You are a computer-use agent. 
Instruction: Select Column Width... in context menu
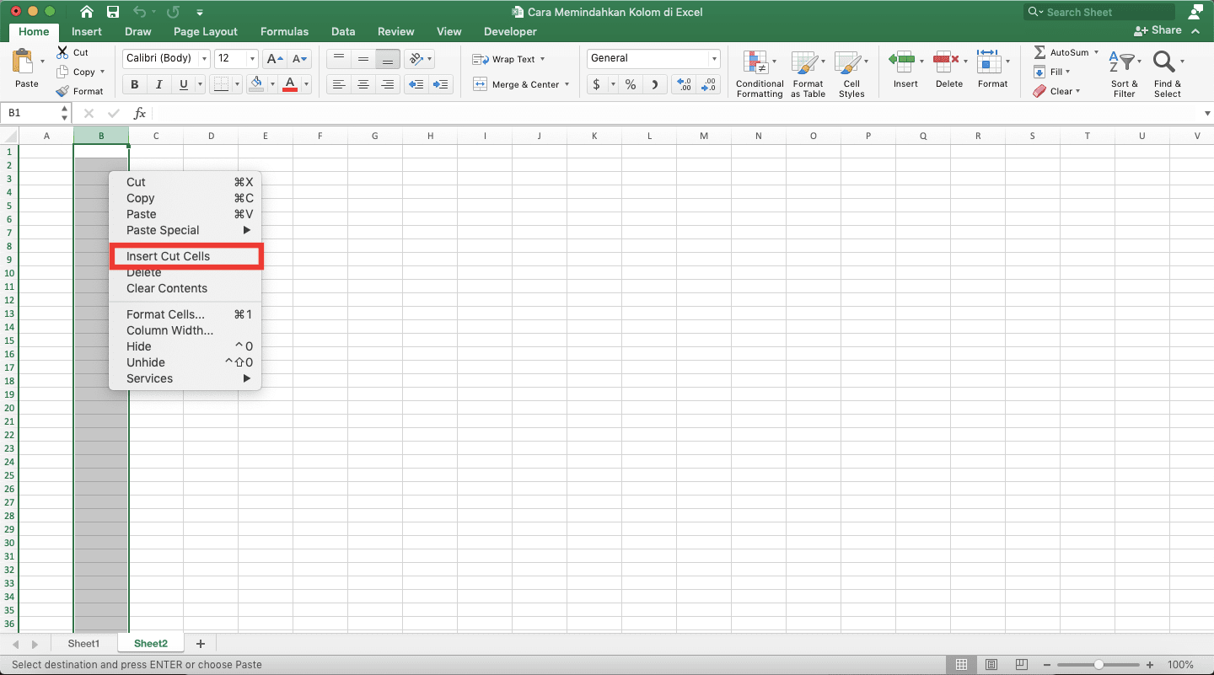click(x=185, y=330)
